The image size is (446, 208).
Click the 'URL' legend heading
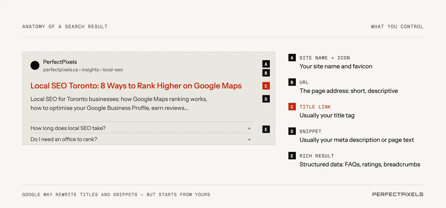click(304, 82)
